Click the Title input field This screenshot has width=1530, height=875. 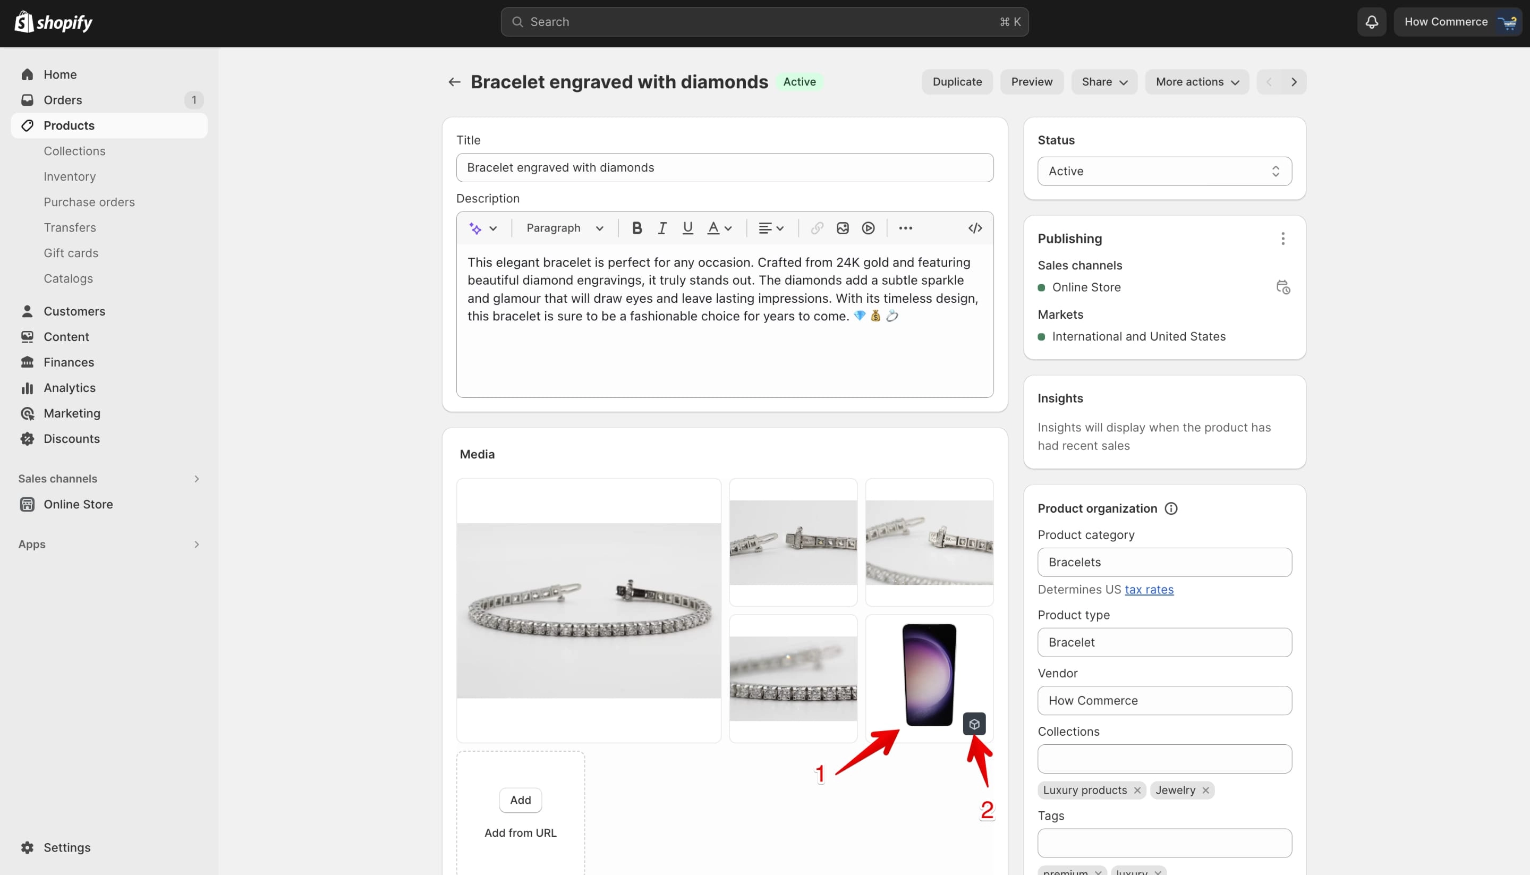(x=725, y=168)
